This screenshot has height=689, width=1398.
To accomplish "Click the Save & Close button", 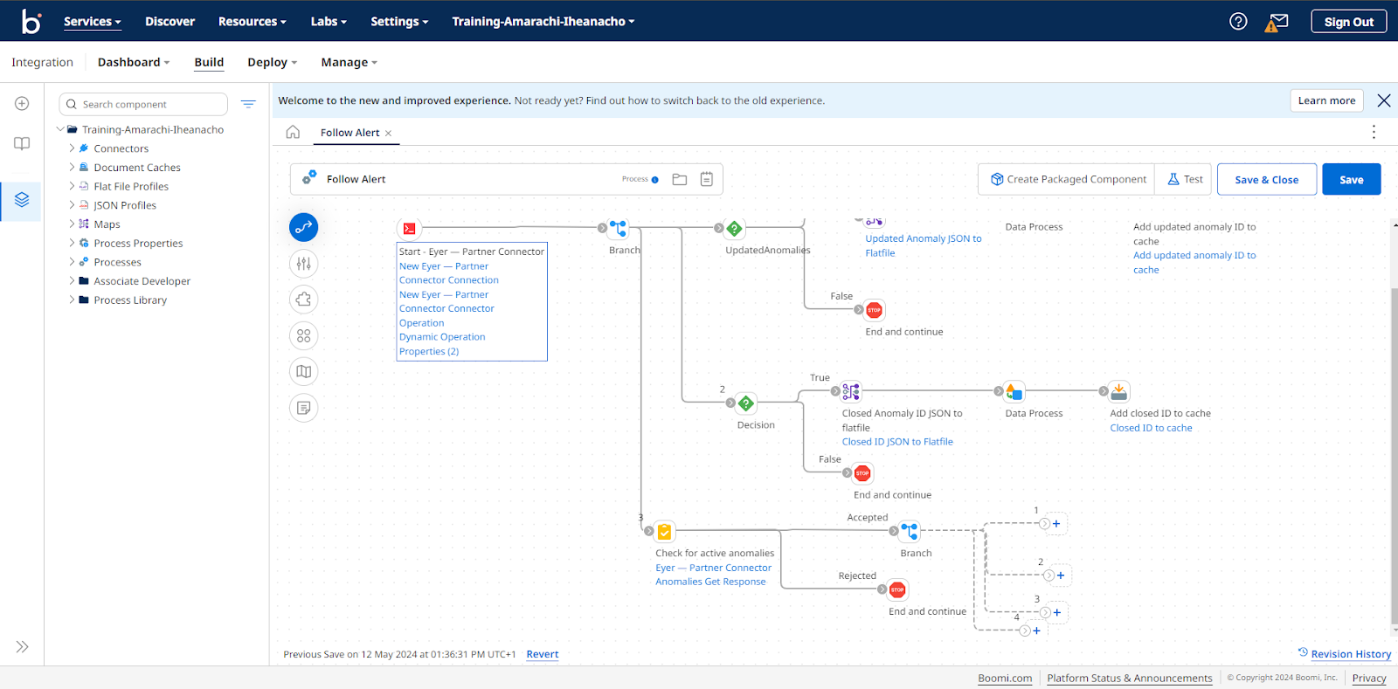I will 1267,179.
